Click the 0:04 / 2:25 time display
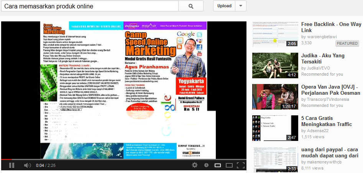The image size is (363, 173). pyautogui.click(x=46, y=165)
